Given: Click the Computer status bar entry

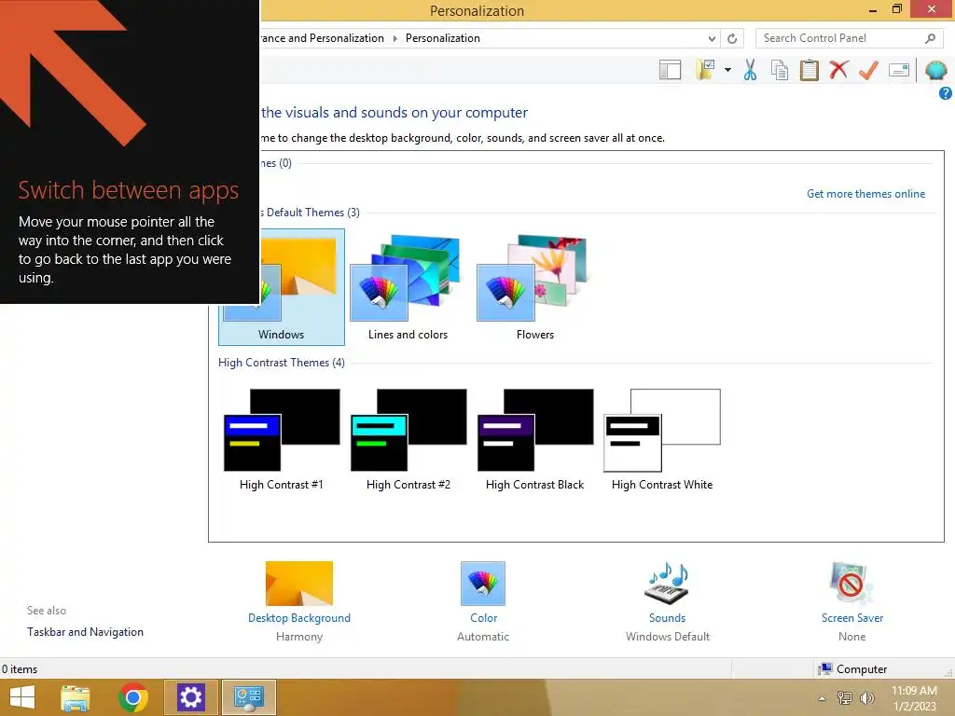Looking at the screenshot, I should tap(852, 669).
